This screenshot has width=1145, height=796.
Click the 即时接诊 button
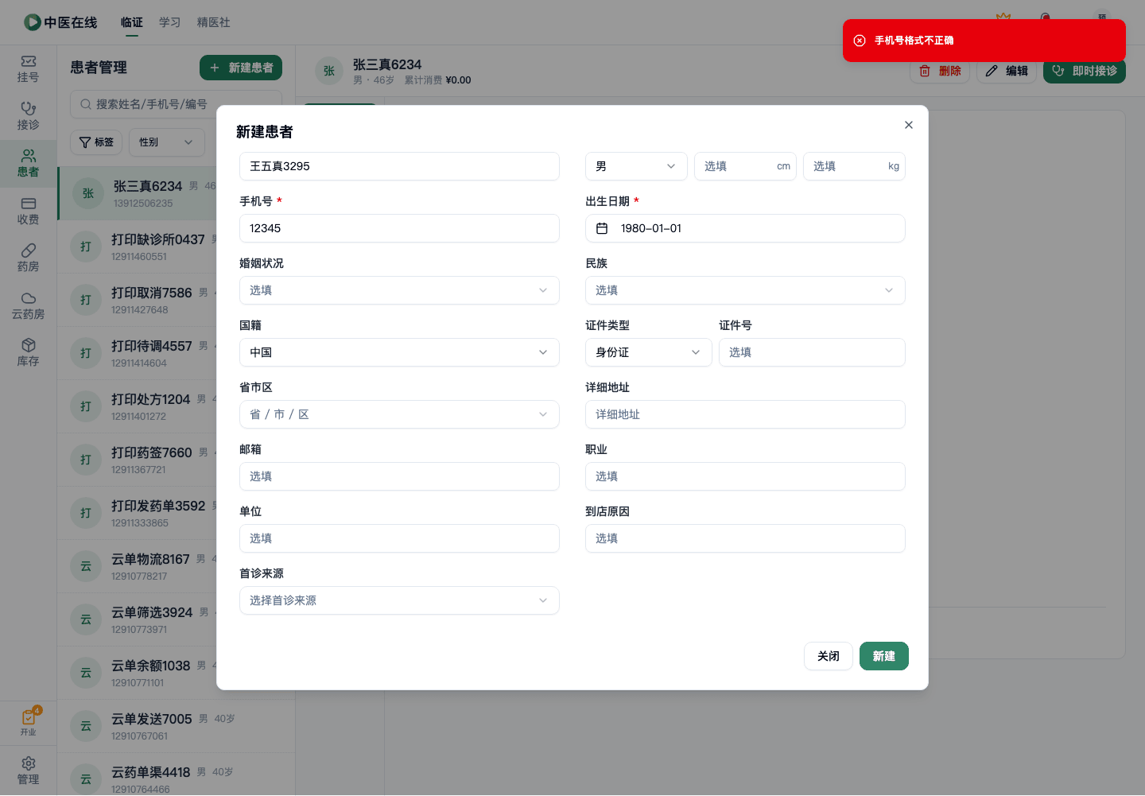(1085, 71)
